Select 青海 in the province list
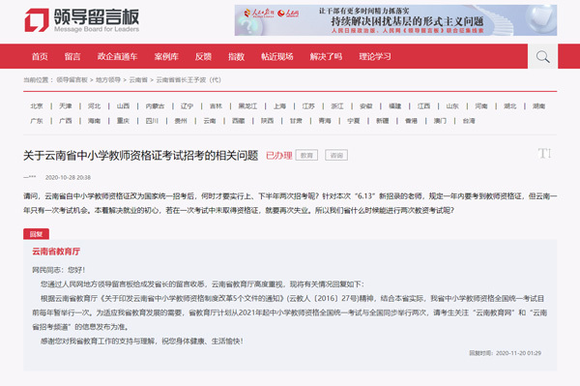580x386 pixels. click(x=325, y=121)
